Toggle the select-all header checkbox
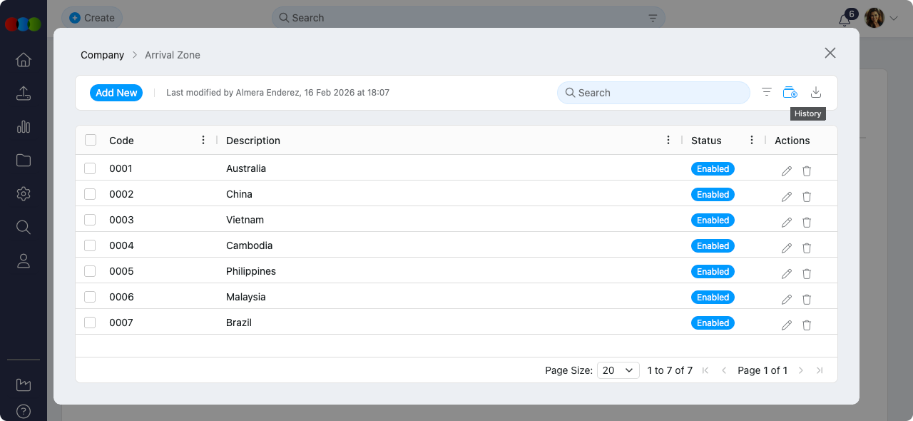This screenshot has height=421, width=913. point(91,140)
